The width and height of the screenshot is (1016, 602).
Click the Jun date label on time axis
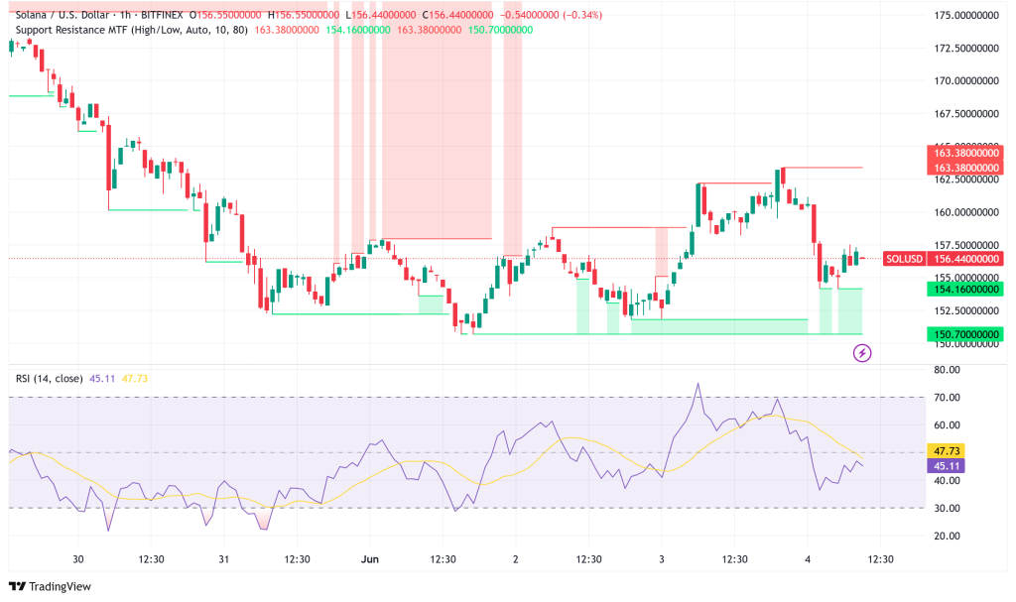370,559
